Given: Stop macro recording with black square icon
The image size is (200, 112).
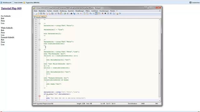Looking at the screenshot, I should 105,14.
